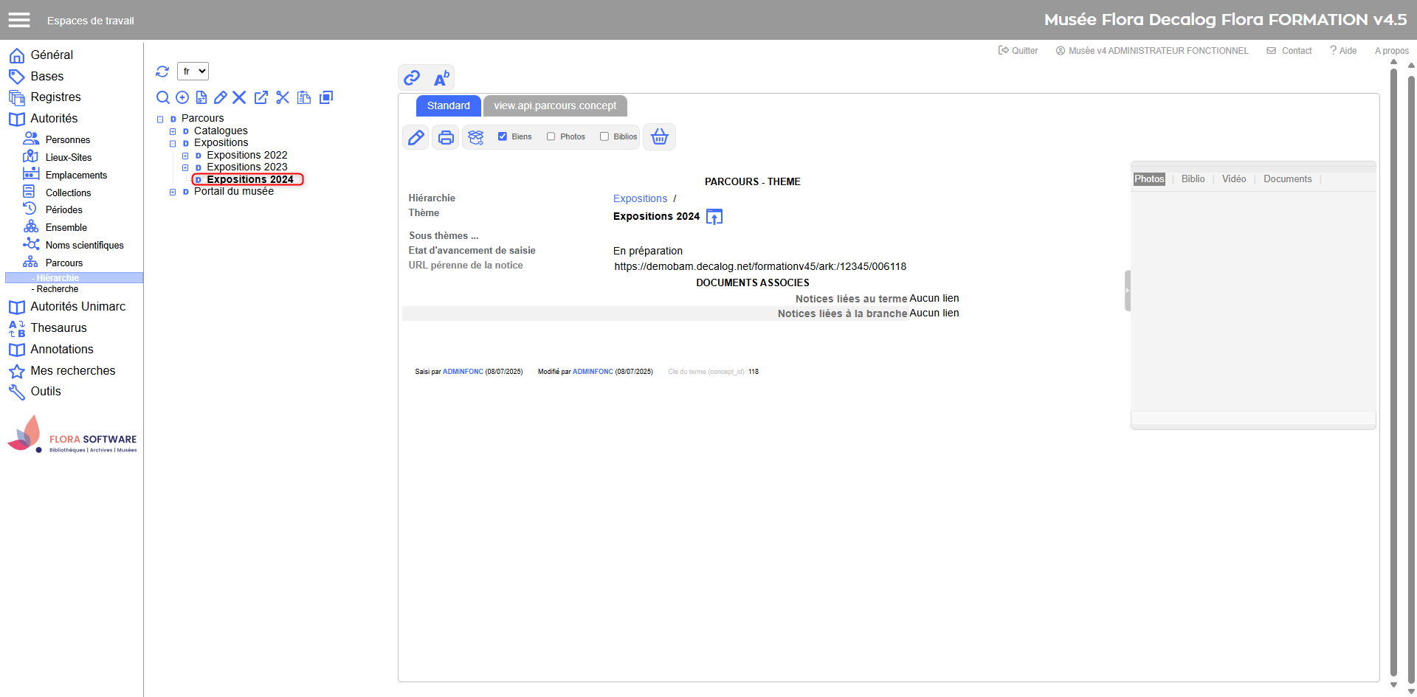The image size is (1417, 697).
Task: Click the Quitter link
Action: pyautogui.click(x=1018, y=51)
